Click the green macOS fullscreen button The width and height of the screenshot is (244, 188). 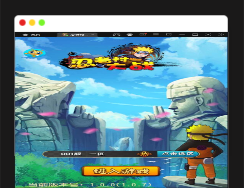pyautogui.click(x=42, y=23)
